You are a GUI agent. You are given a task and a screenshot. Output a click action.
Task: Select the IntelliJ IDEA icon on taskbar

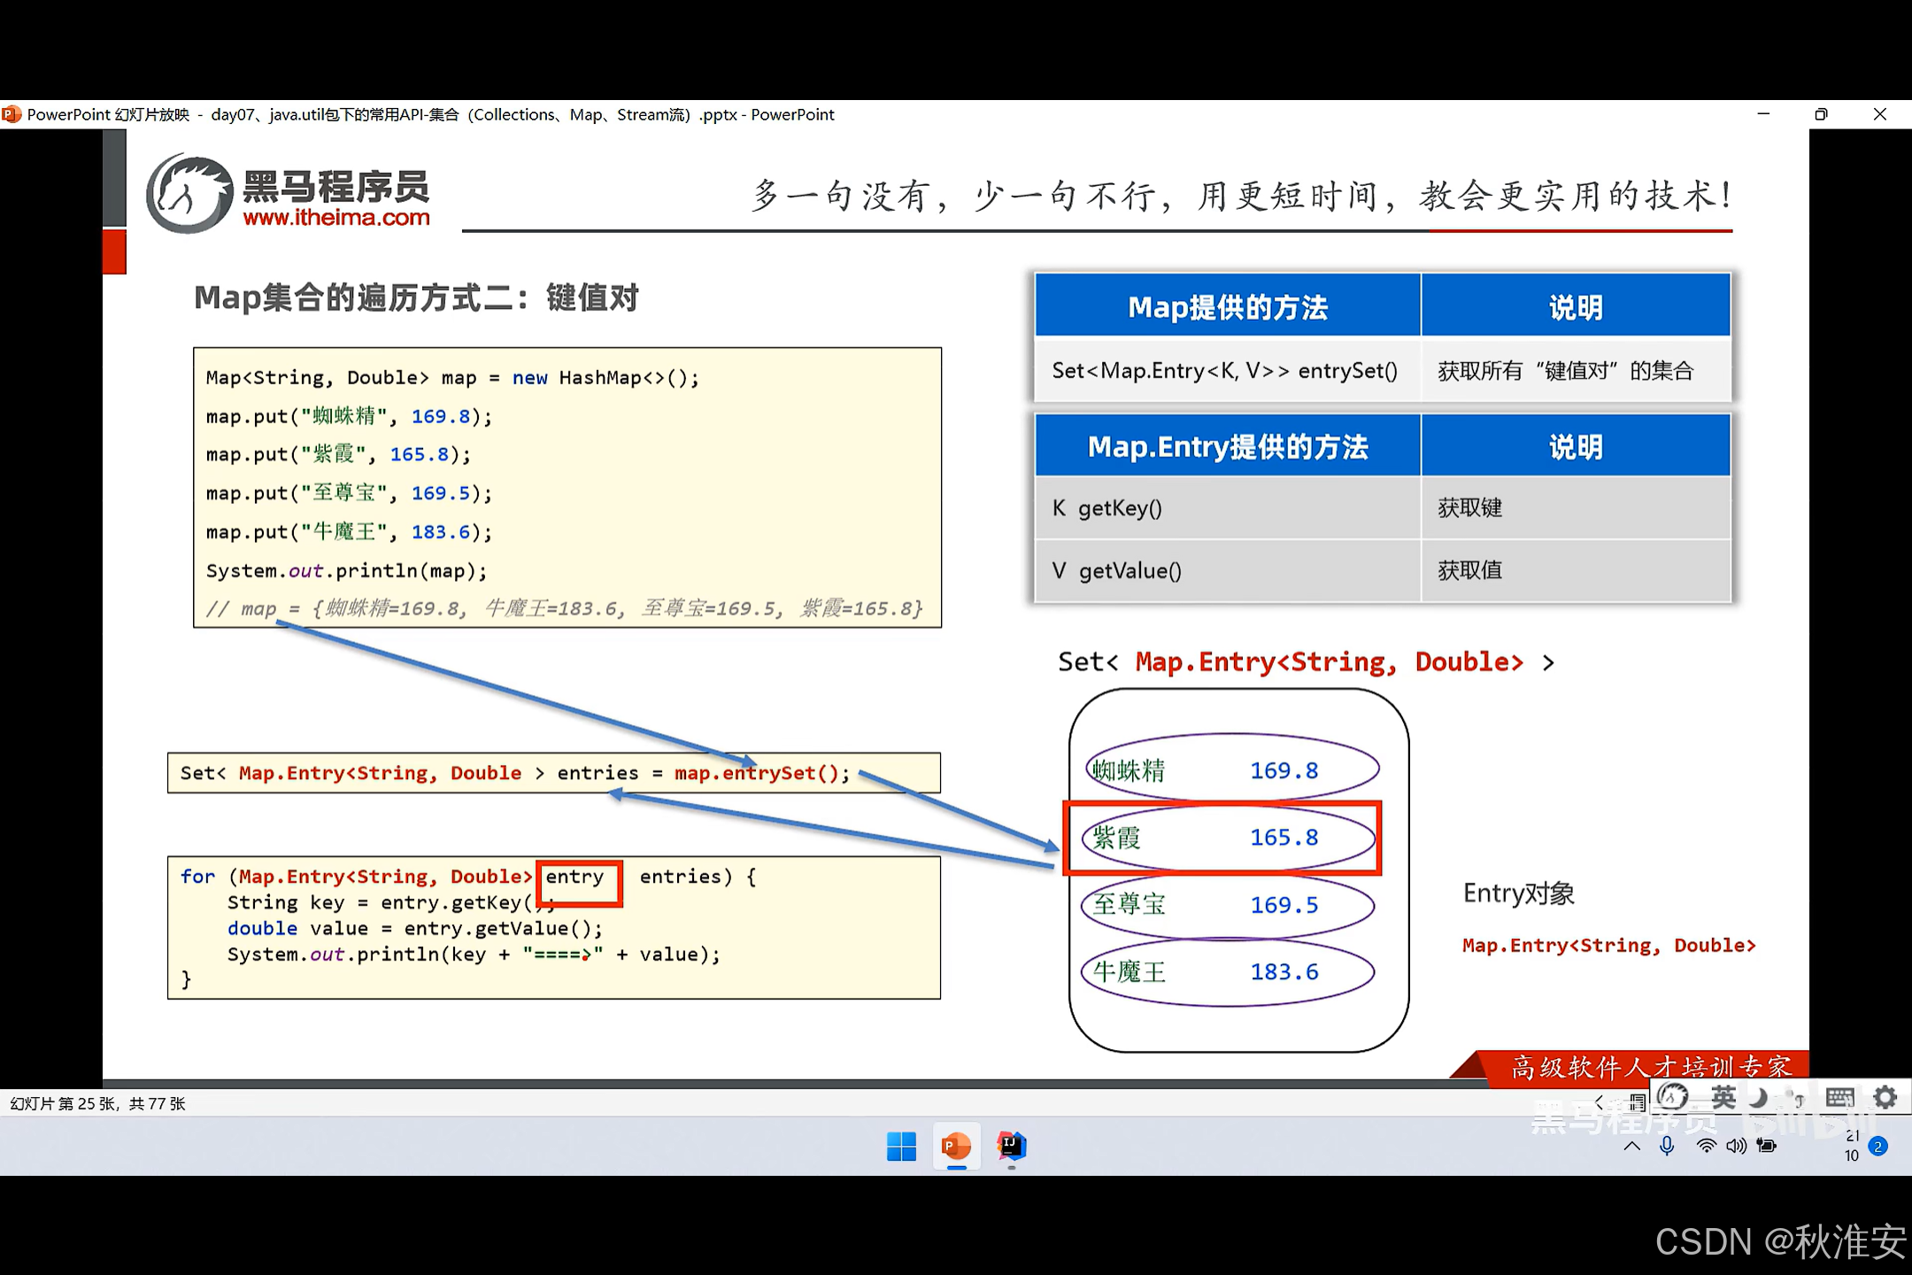point(1011,1146)
